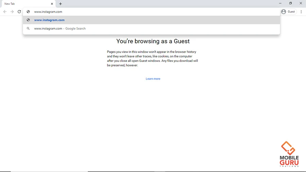Click the globe icon in the address bar
This screenshot has height=172, width=306.
pos(28,12)
